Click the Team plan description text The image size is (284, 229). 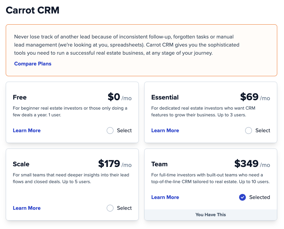coord(210,178)
